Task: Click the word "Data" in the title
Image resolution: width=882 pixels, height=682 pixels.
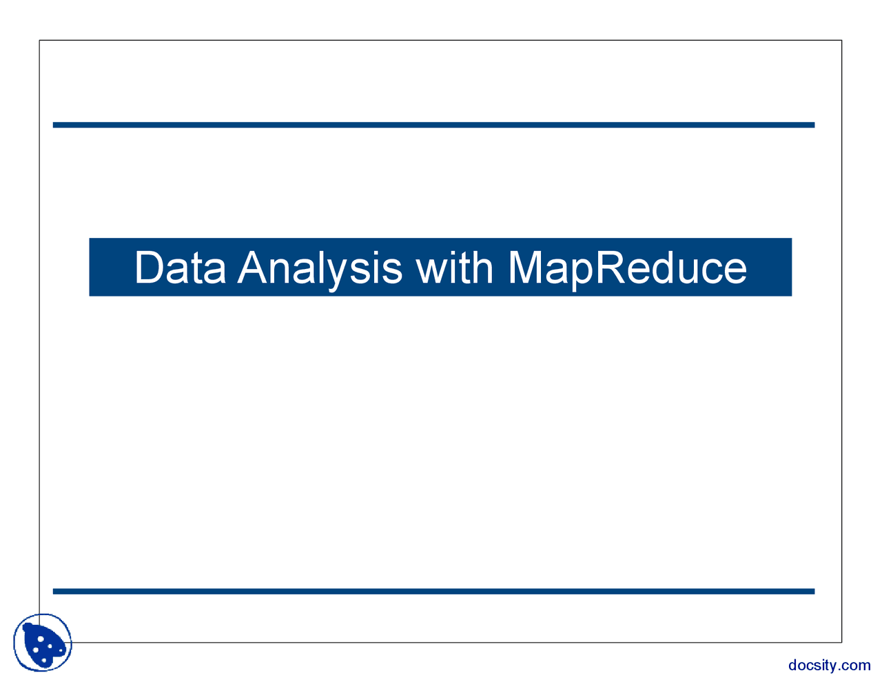Action: pyautogui.click(x=180, y=268)
